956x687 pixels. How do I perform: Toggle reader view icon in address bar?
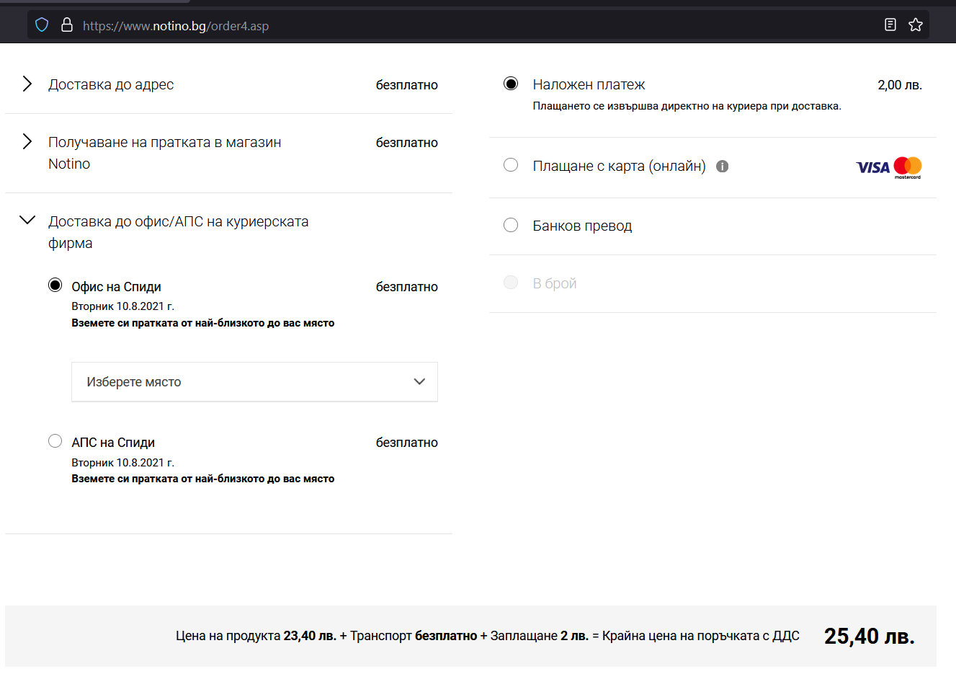(x=890, y=25)
